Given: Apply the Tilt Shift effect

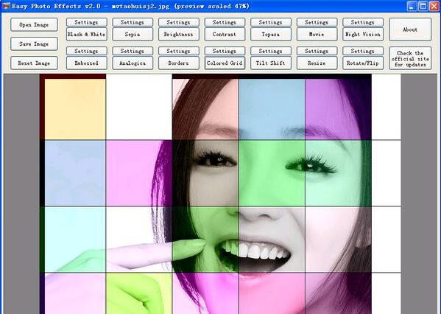Looking at the screenshot, I should point(271,63).
